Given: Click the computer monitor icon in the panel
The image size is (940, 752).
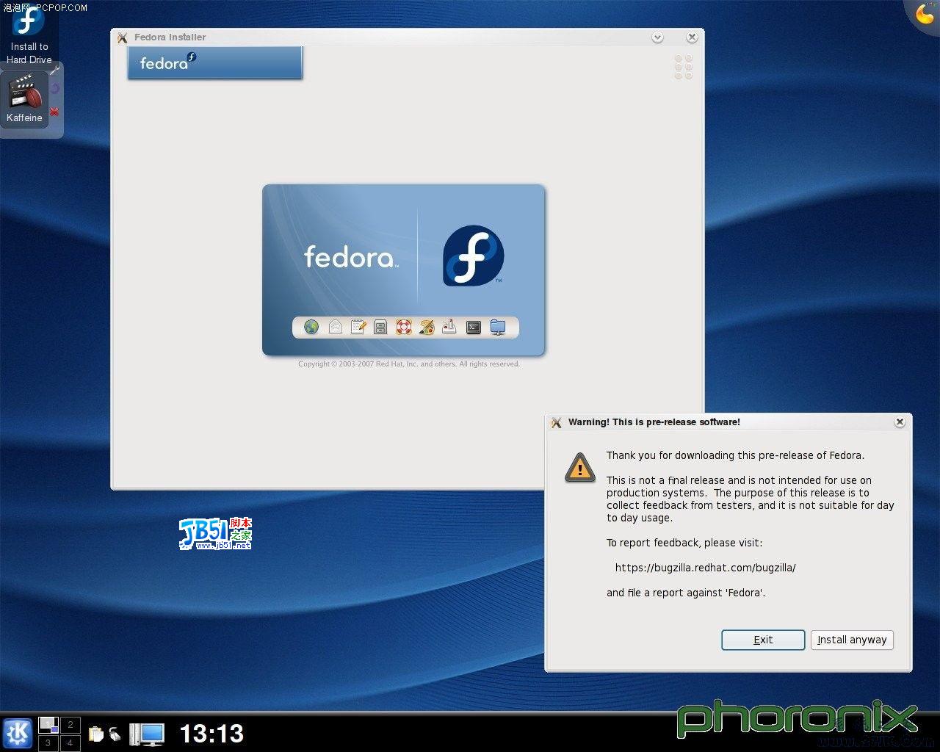Looking at the screenshot, I should click(x=147, y=734).
